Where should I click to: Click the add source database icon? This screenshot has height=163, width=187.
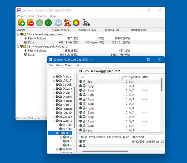click(21, 23)
